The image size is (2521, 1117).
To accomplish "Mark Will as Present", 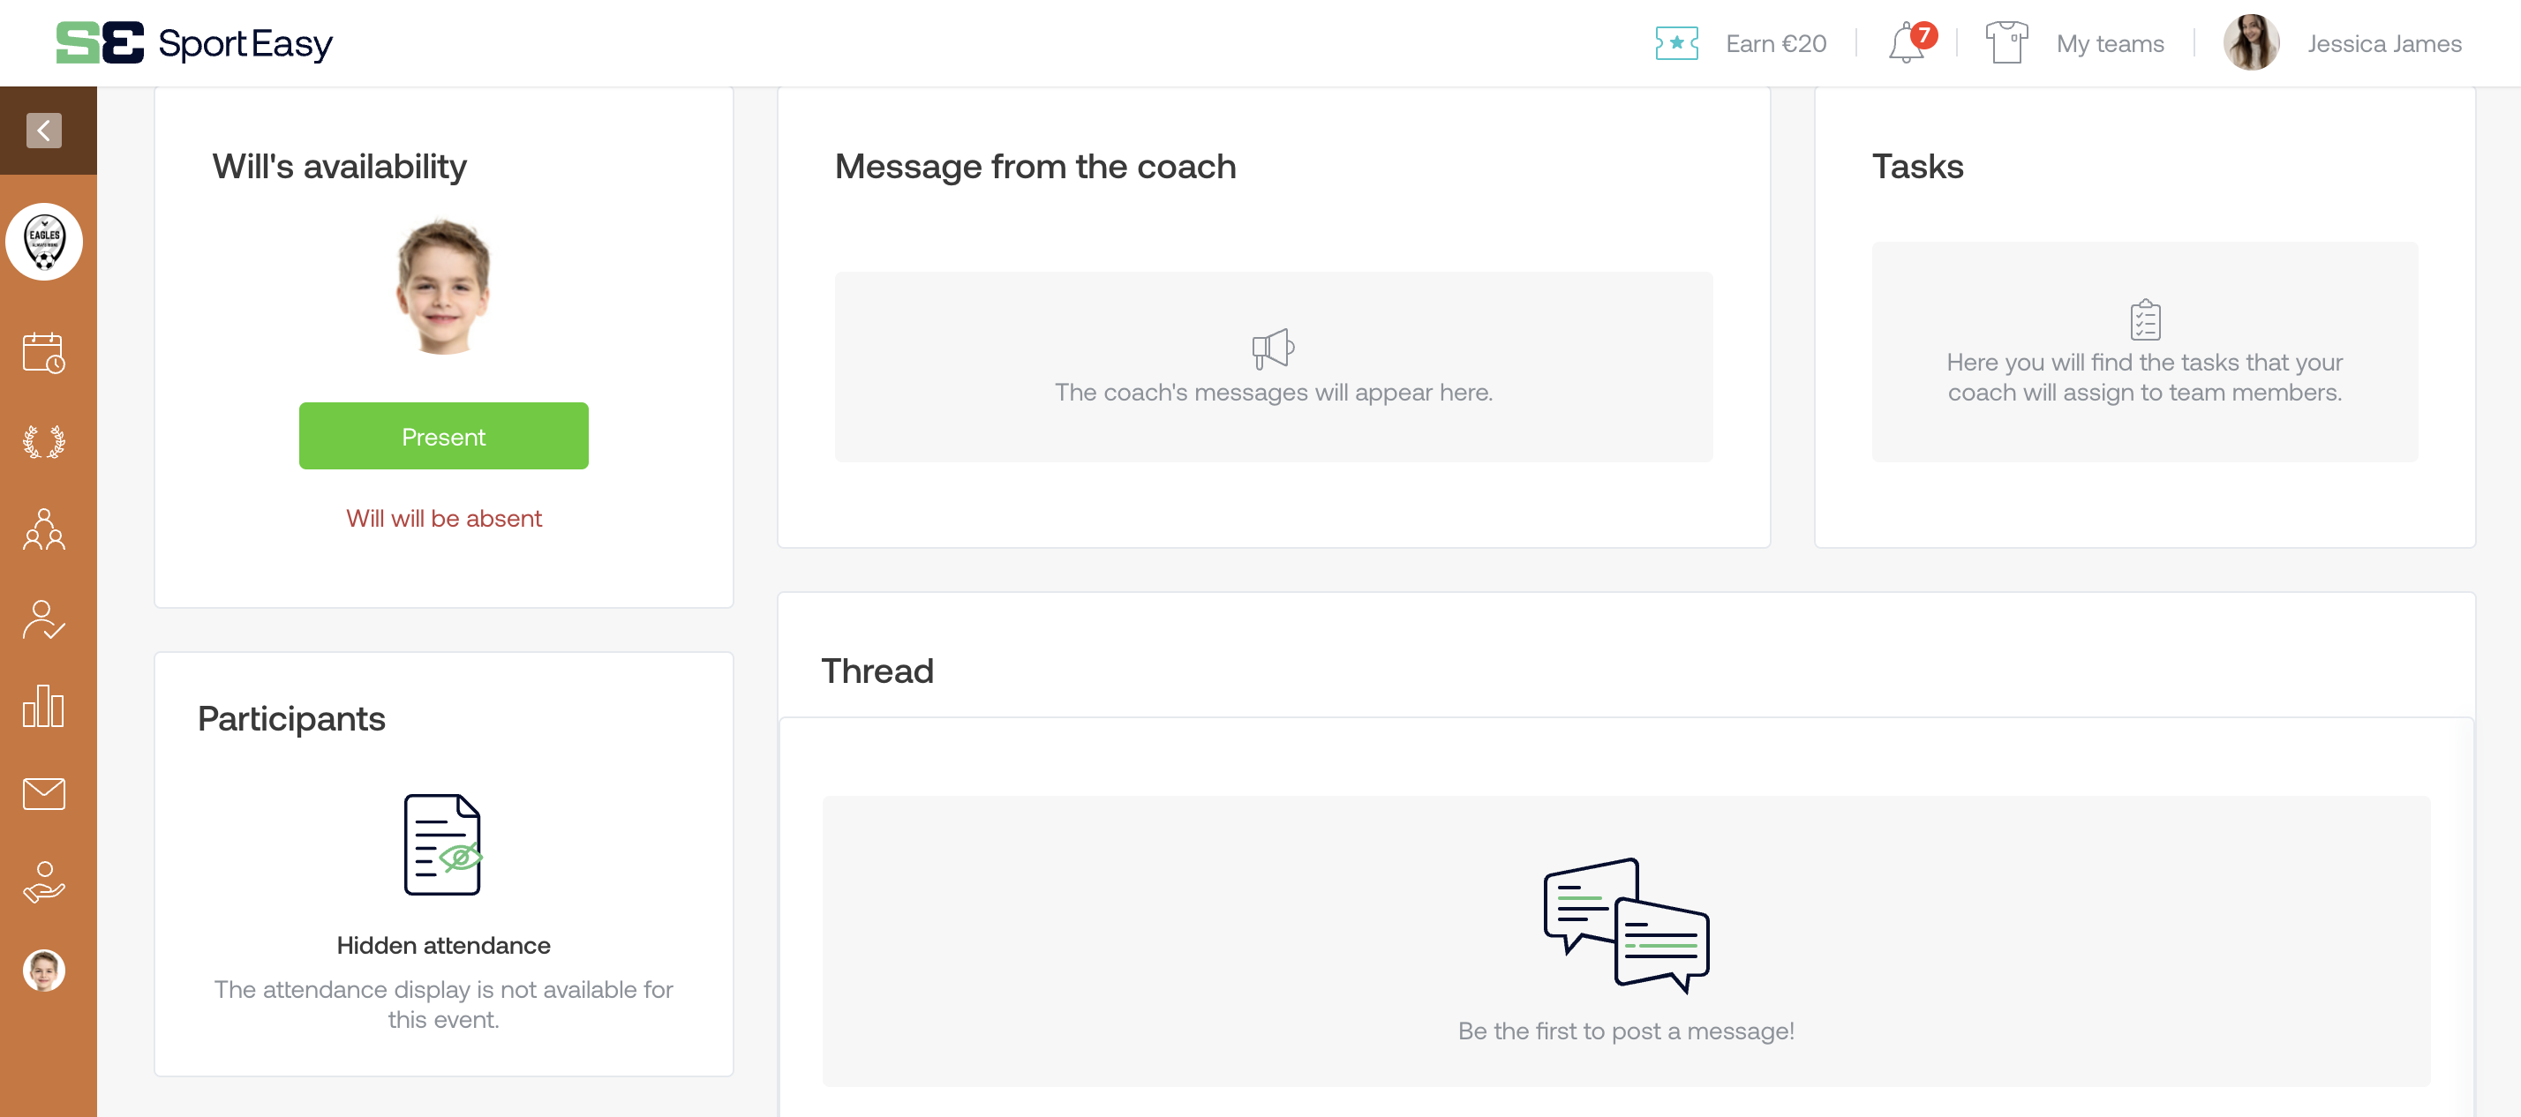I will (x=443, y=436).
